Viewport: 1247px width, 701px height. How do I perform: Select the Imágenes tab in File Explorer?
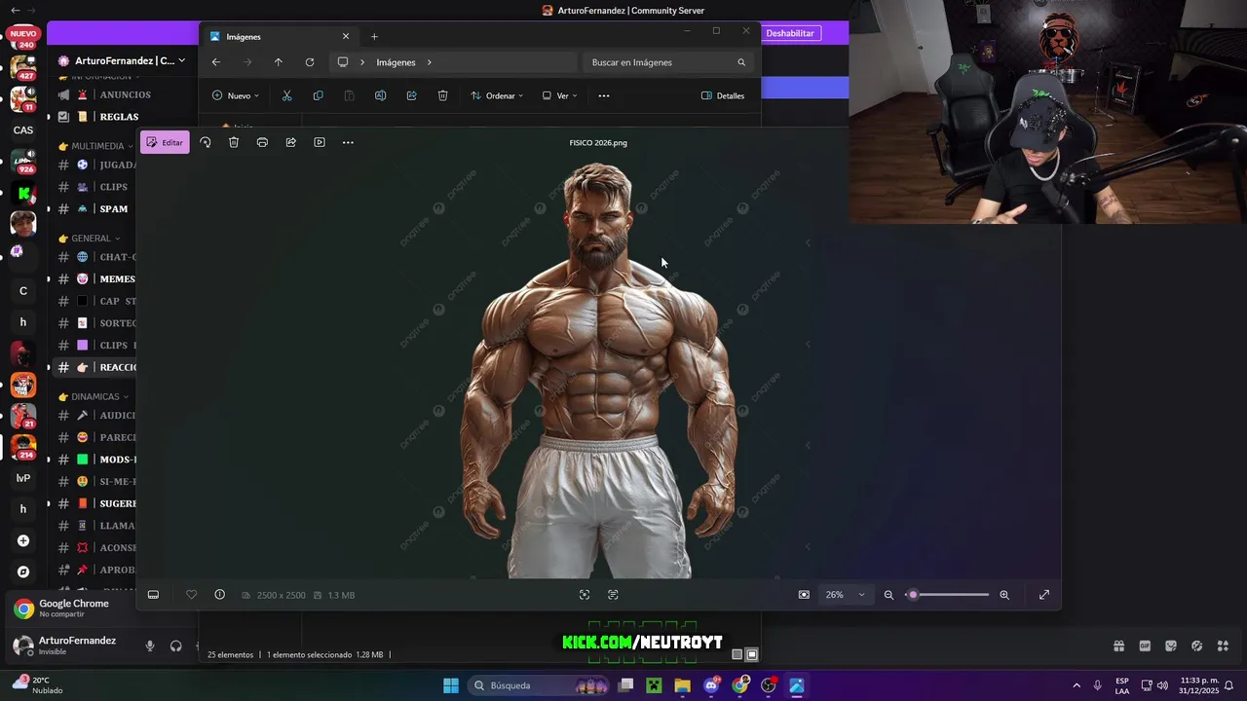click(280, 37)
